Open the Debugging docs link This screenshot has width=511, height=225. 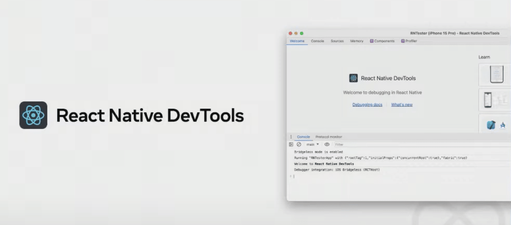[x=367, y=105]
